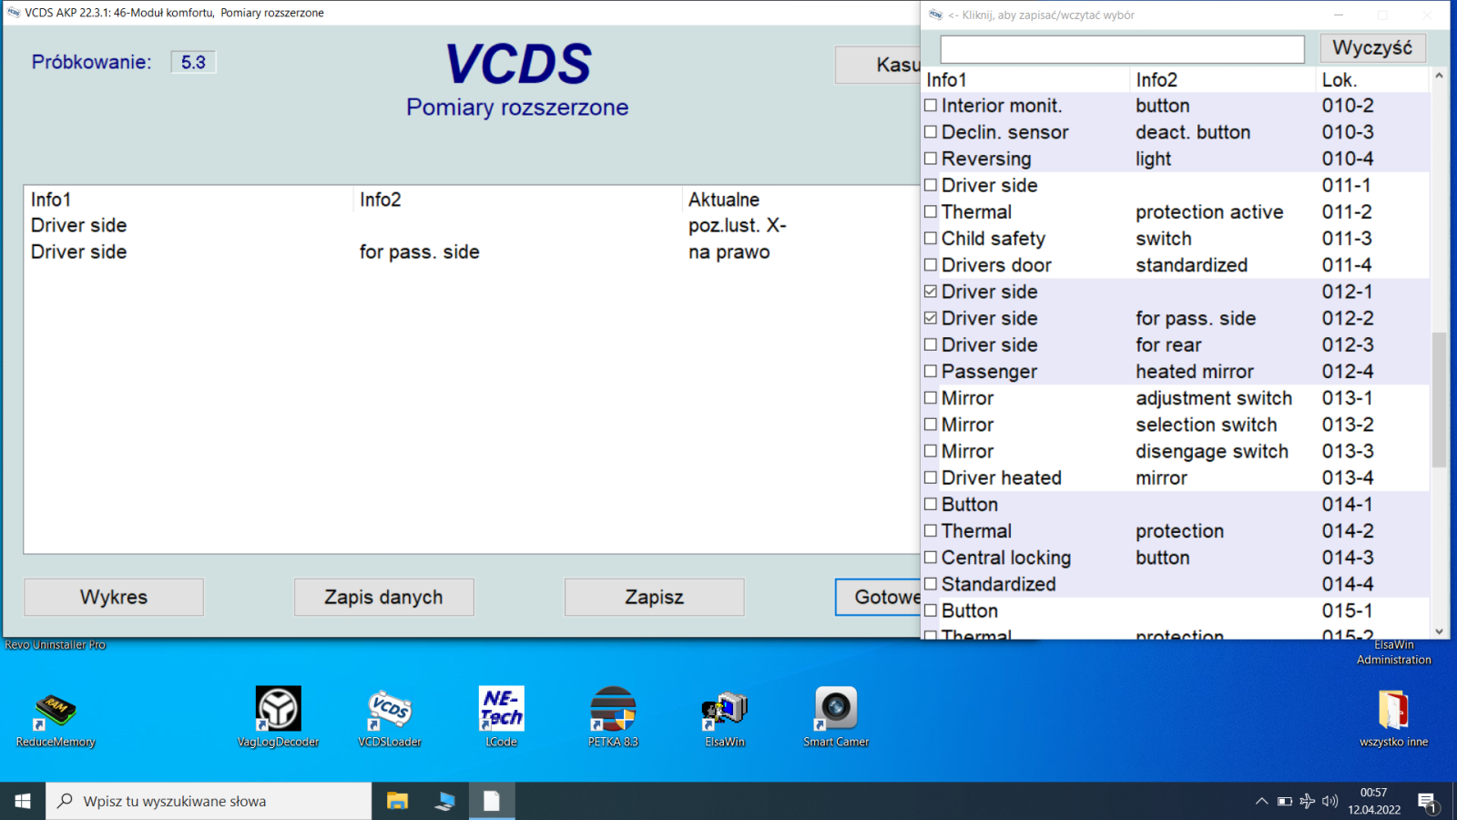The height and width of the screenshot is (820, 1457).
Task: Open the Smart Camera desktop shortcut
Action: [x=836, y=718]
